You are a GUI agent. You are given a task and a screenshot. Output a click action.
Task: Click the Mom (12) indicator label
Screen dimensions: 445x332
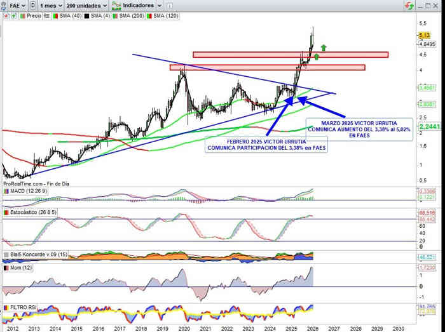pyautogui.click(x=18, y=269)
